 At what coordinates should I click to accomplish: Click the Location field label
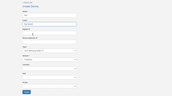(26, 65)
